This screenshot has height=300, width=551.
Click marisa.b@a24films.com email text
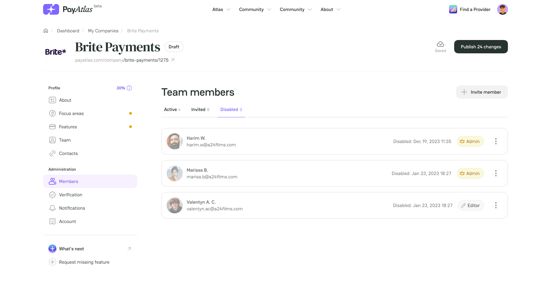click(x=212, y=177)
